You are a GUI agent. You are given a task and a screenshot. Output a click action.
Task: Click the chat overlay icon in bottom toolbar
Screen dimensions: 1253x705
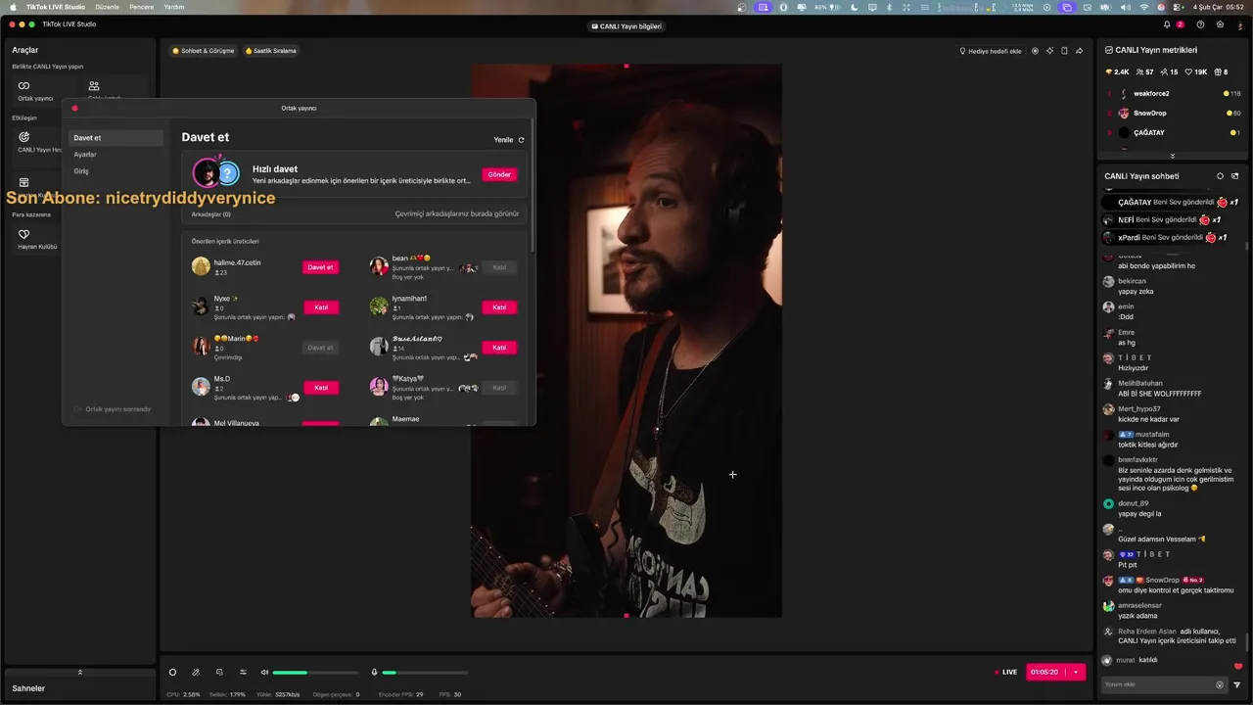(x=219, y=672)
